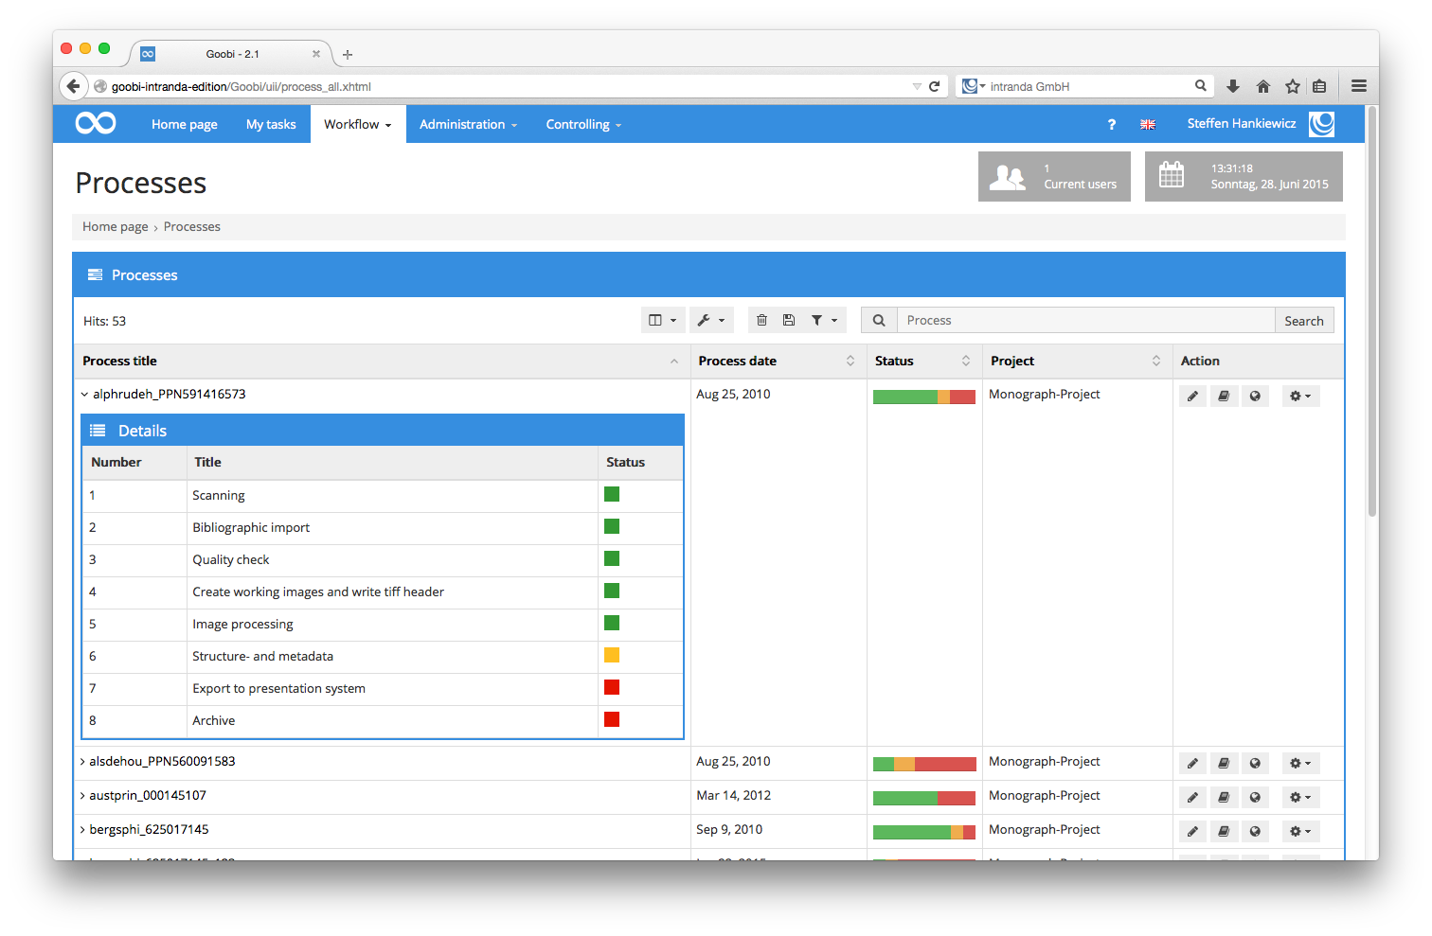
Task: Open the Workflow menu
Action: (x=357, y=124)
